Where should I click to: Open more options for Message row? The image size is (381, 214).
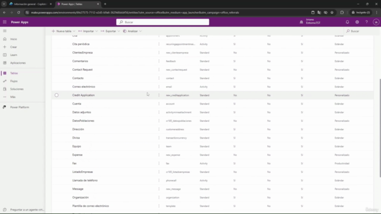(x=159, y=189)
